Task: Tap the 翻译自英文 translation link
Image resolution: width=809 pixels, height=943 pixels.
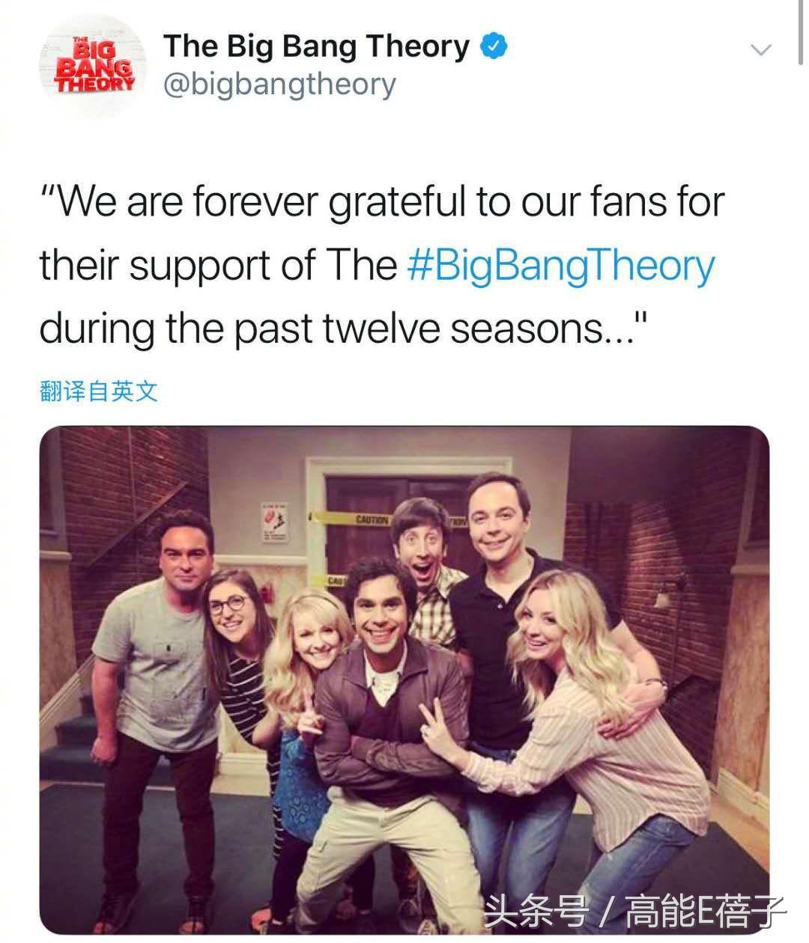Action: [x=99, y=391]
